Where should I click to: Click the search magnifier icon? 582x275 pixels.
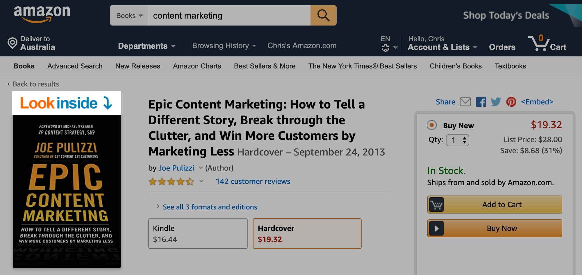323,15
